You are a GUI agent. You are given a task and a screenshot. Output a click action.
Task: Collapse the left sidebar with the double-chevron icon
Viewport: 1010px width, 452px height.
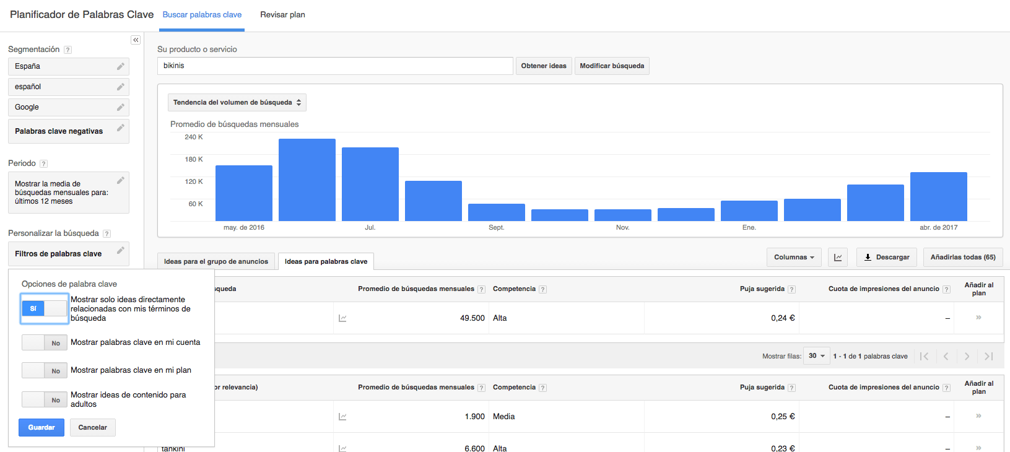136,40
